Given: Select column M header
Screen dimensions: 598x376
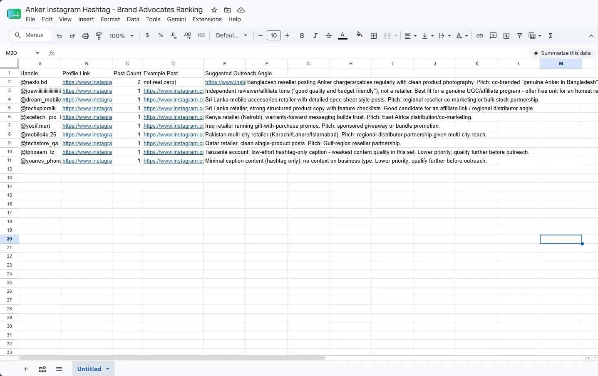Looking at the screenshot, I should (x=561, y=64).
